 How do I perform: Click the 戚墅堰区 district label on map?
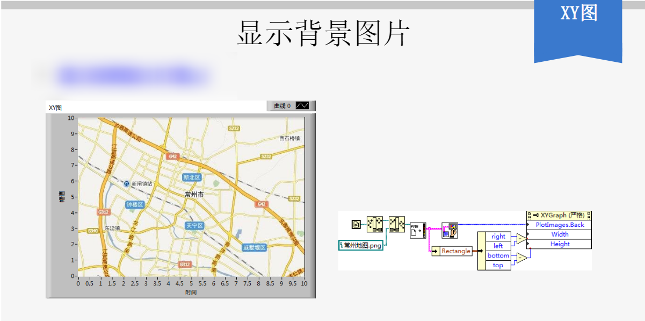(255, 247)
